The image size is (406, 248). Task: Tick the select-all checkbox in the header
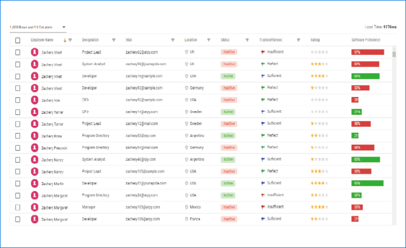(18, 41)
